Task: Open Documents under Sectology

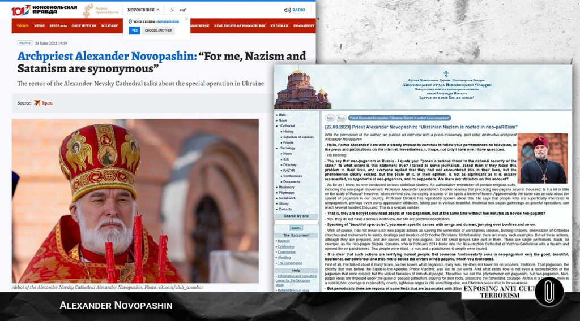Action: 292,181
